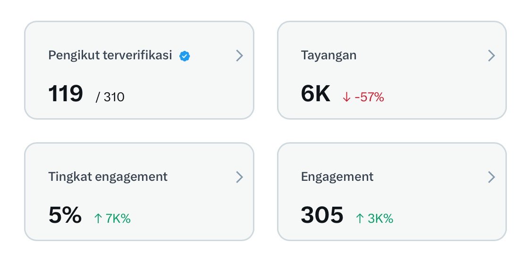Click the / 310 total followers text
530x259 pixels.
[110, 97]
